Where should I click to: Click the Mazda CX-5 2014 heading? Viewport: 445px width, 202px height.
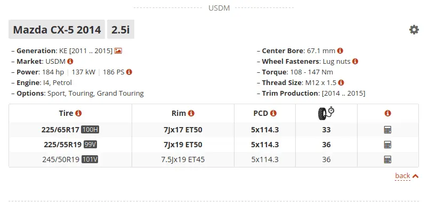click(57, 29)
